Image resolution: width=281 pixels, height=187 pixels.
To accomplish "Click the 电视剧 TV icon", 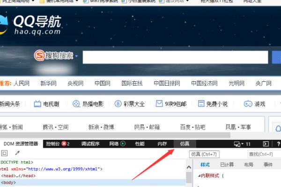I will pos(37,104).
